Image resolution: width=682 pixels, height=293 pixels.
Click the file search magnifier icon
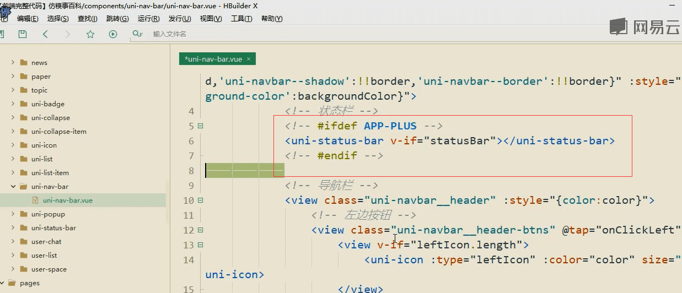[137, 34]
